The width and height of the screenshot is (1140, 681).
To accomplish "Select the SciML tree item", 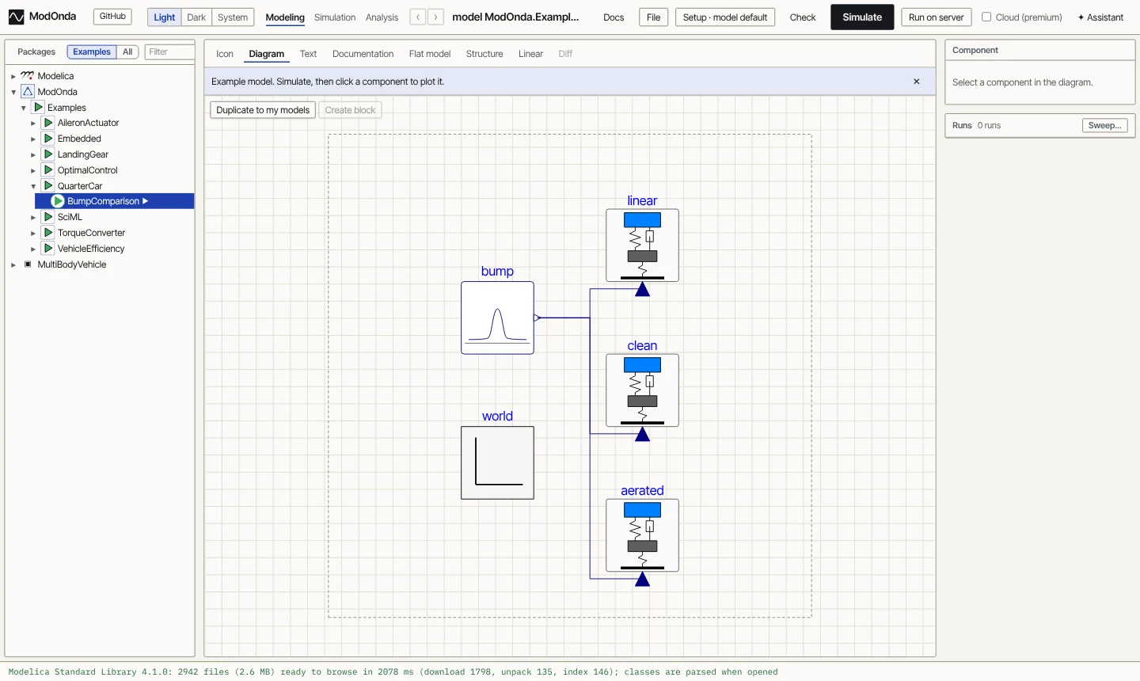I will (70, 217).
